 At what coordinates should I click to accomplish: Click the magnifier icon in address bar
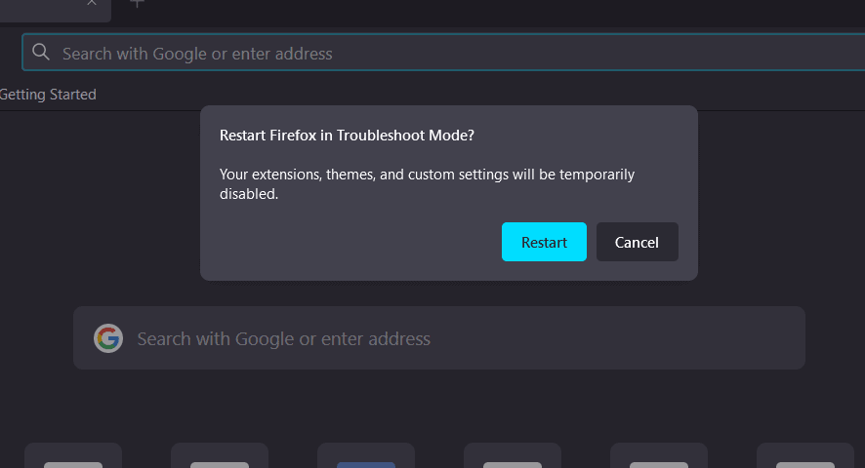41,53
